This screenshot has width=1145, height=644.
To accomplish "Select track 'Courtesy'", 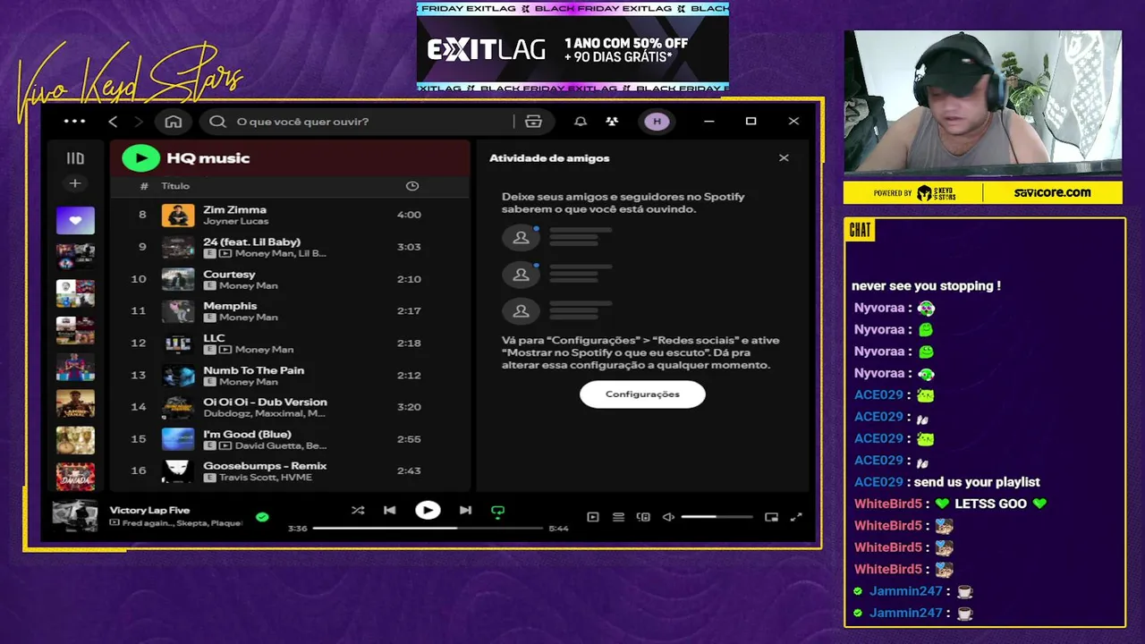I will 291,279.
